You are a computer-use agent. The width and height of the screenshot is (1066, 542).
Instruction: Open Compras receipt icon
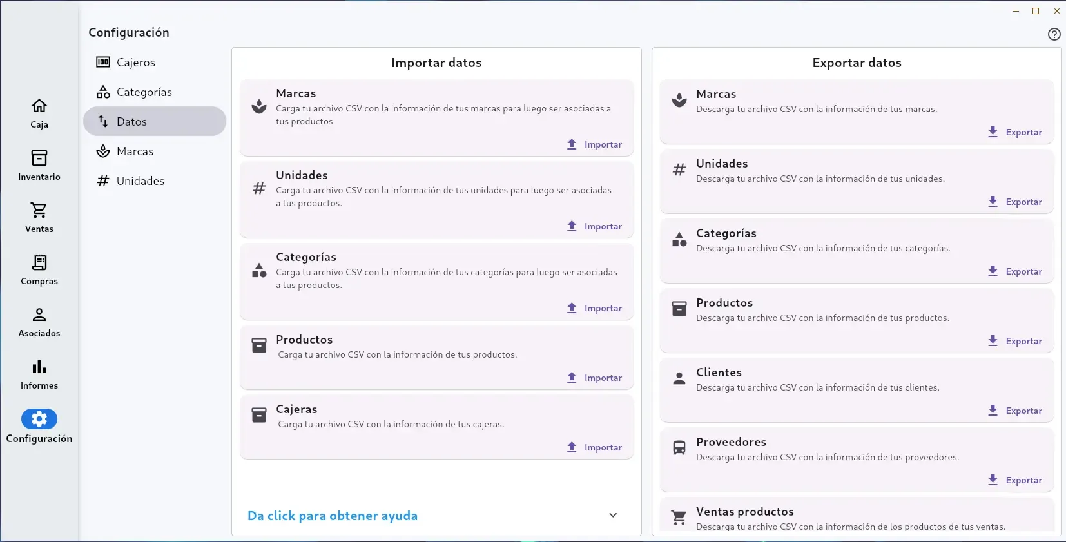(39, 262)
